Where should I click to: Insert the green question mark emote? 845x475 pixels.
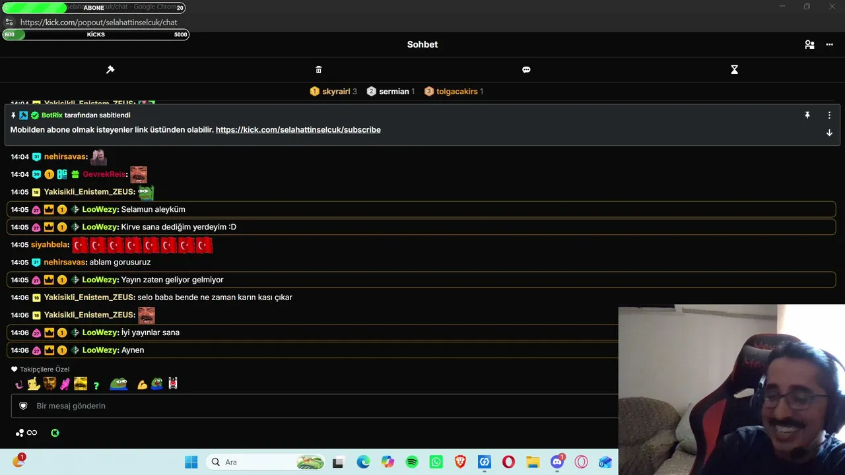coord(96,385)
